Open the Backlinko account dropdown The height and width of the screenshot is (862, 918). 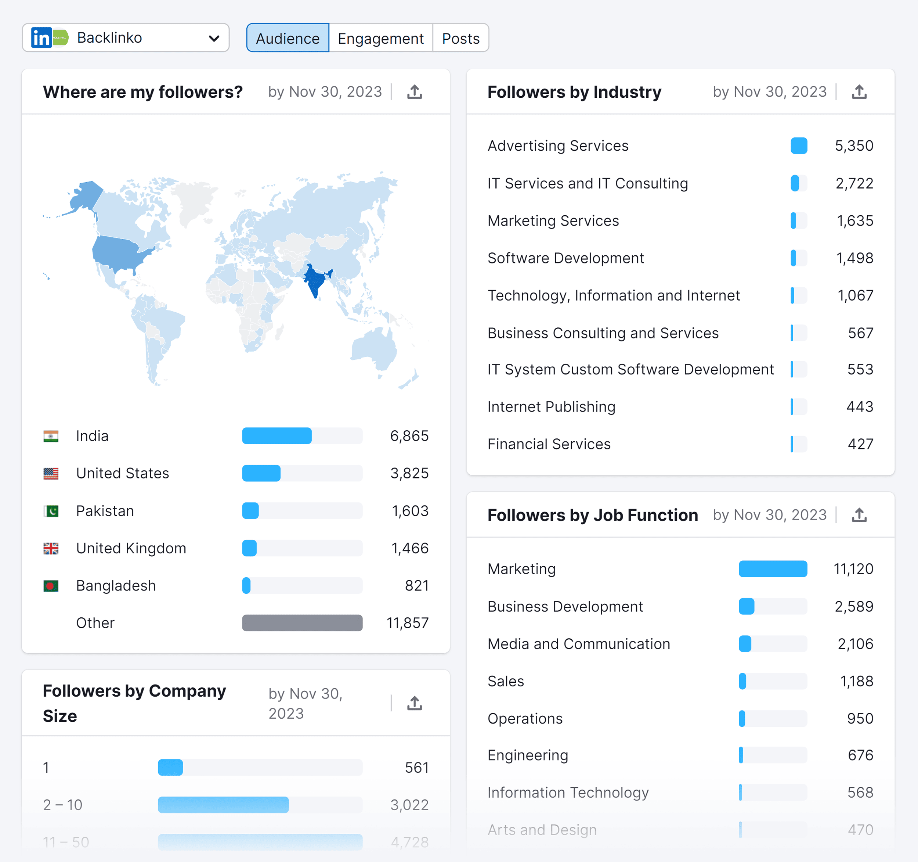[x=214, y=38]
